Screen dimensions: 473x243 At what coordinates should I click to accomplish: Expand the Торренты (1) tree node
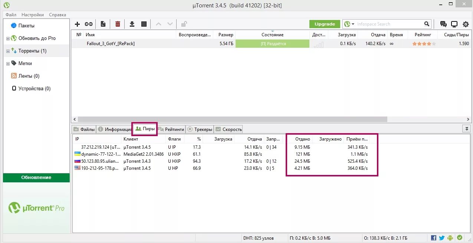[x=8, y=51]
